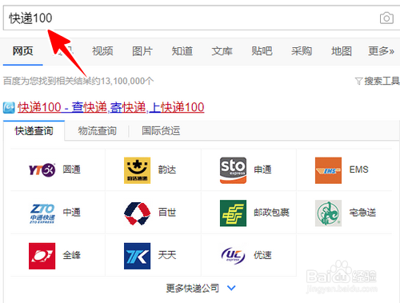
Task: Click the 天天 text label
Action: coord(167,255)
